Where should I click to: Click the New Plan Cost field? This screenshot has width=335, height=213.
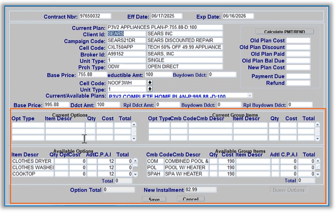click(298, 67)
